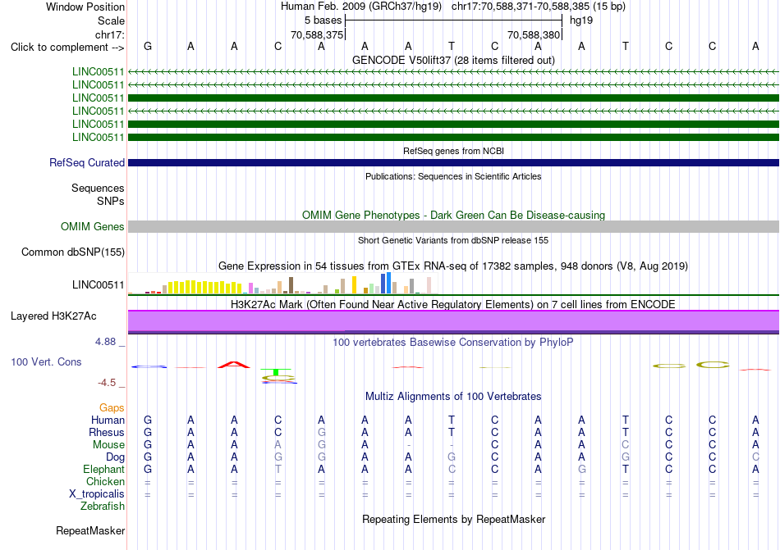780x550 pixels.
Task: Click the 'GENCODE V50lift37 (28 items filtered out)' title
Action: 453,60
